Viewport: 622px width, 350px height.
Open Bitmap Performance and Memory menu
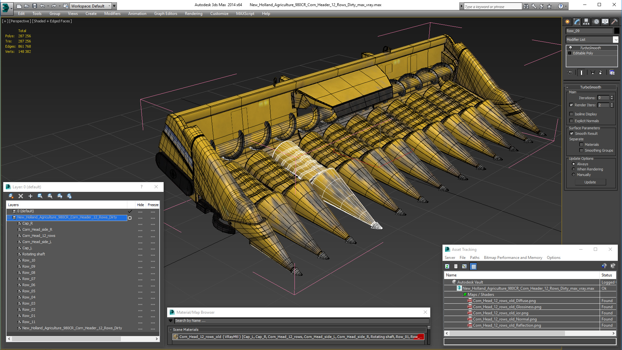513,258
